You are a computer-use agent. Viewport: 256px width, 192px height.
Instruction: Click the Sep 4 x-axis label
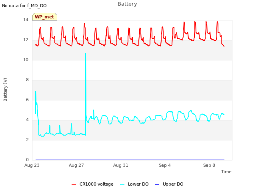pos(165,165)
